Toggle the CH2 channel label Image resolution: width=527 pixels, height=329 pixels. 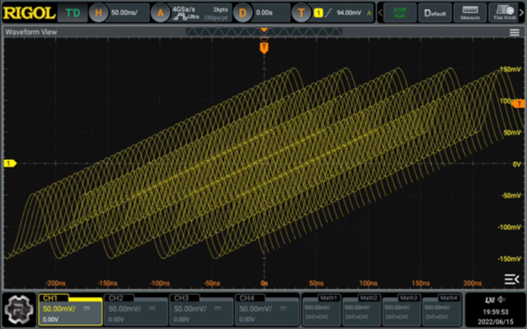pyautogui.click(x=119, y=298)
